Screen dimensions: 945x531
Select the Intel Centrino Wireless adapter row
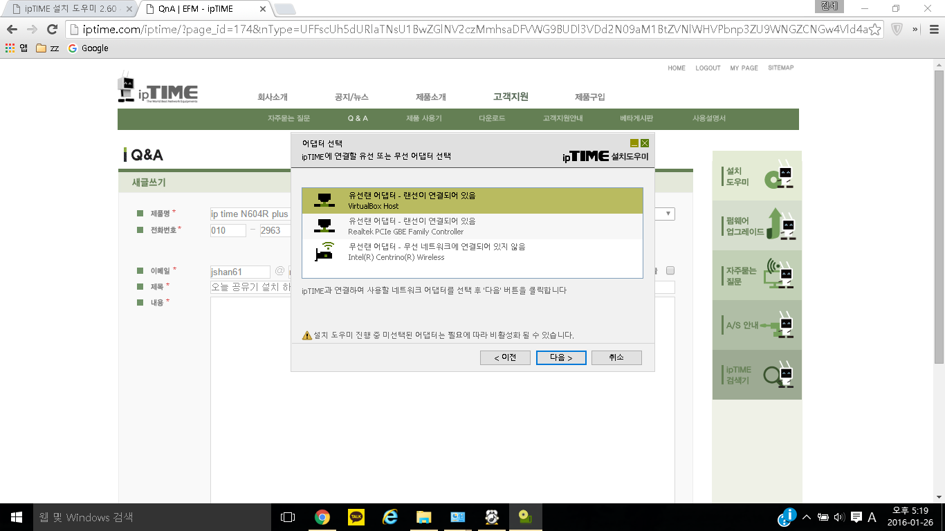[472, 252]
